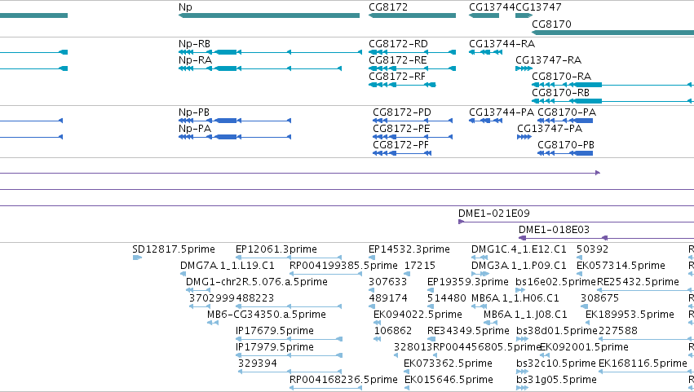Click the DME1-021E09 clone label

(494, 214)
